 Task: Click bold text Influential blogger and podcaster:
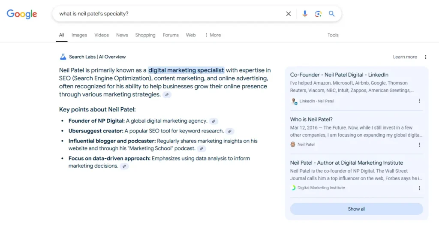(112, 141)
